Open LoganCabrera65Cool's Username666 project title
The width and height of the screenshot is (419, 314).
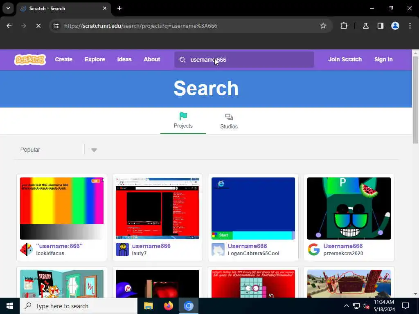coord(247,246)
